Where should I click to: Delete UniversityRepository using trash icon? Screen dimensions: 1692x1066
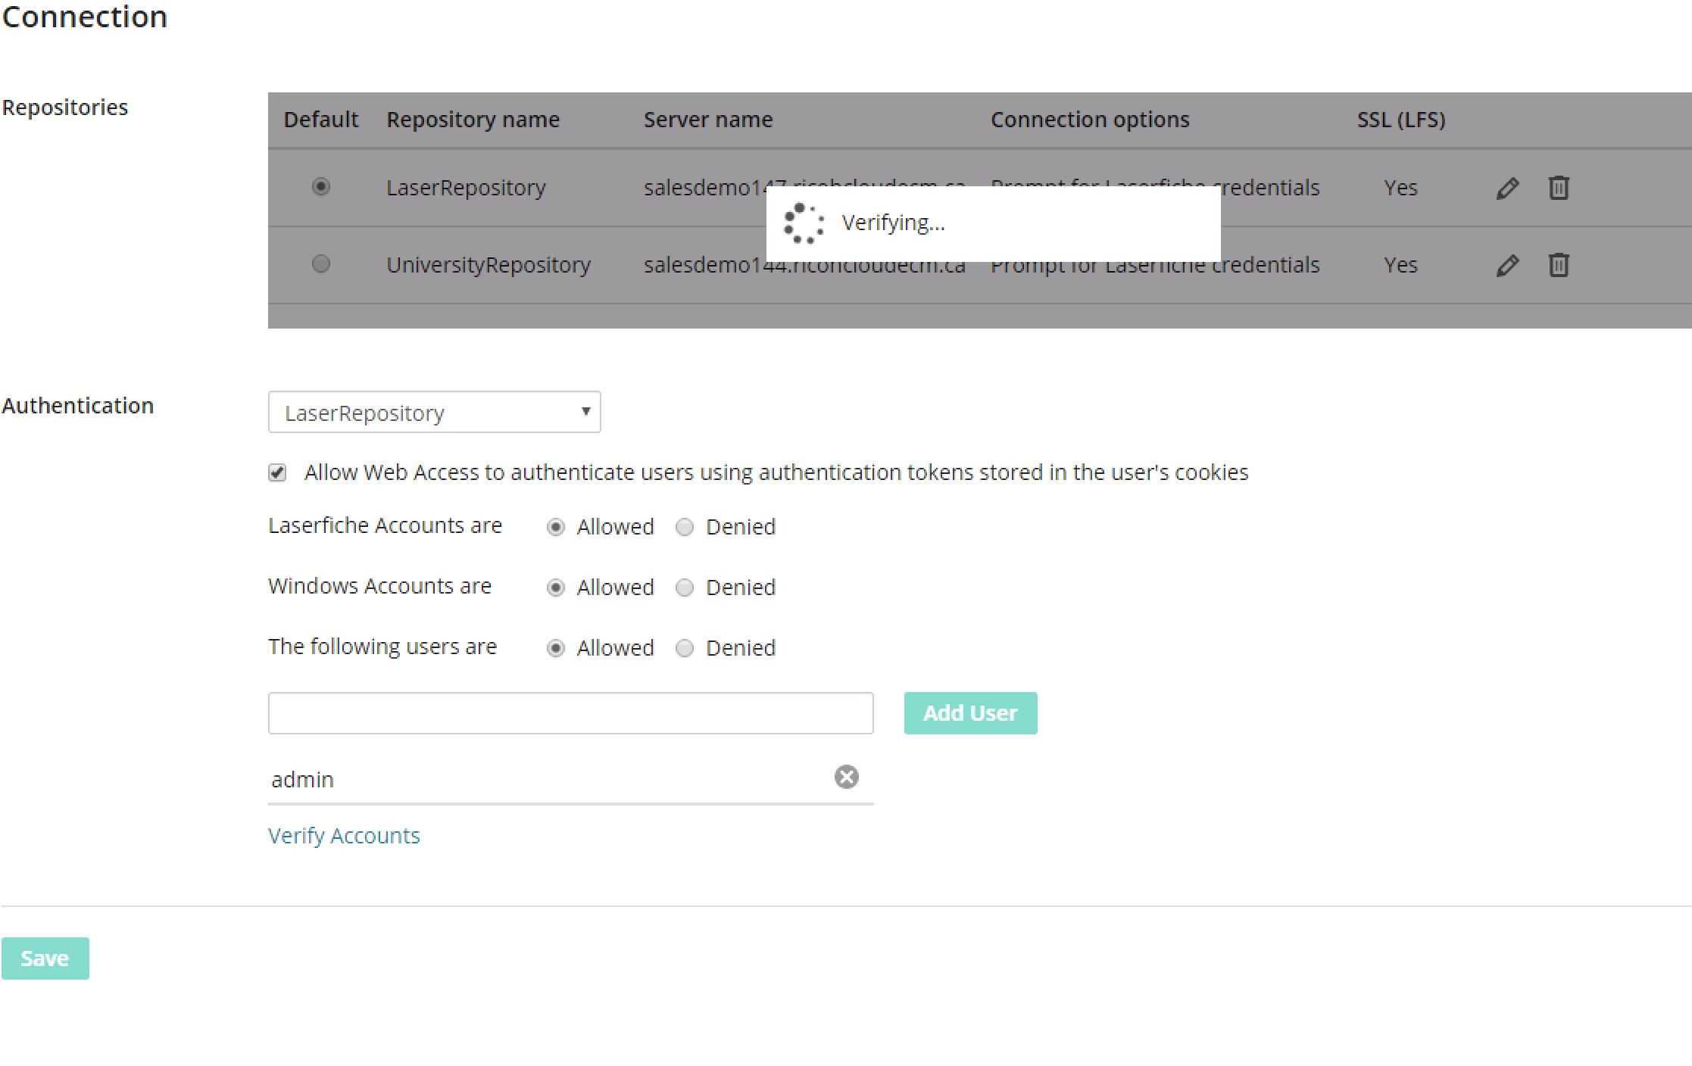1558,265
